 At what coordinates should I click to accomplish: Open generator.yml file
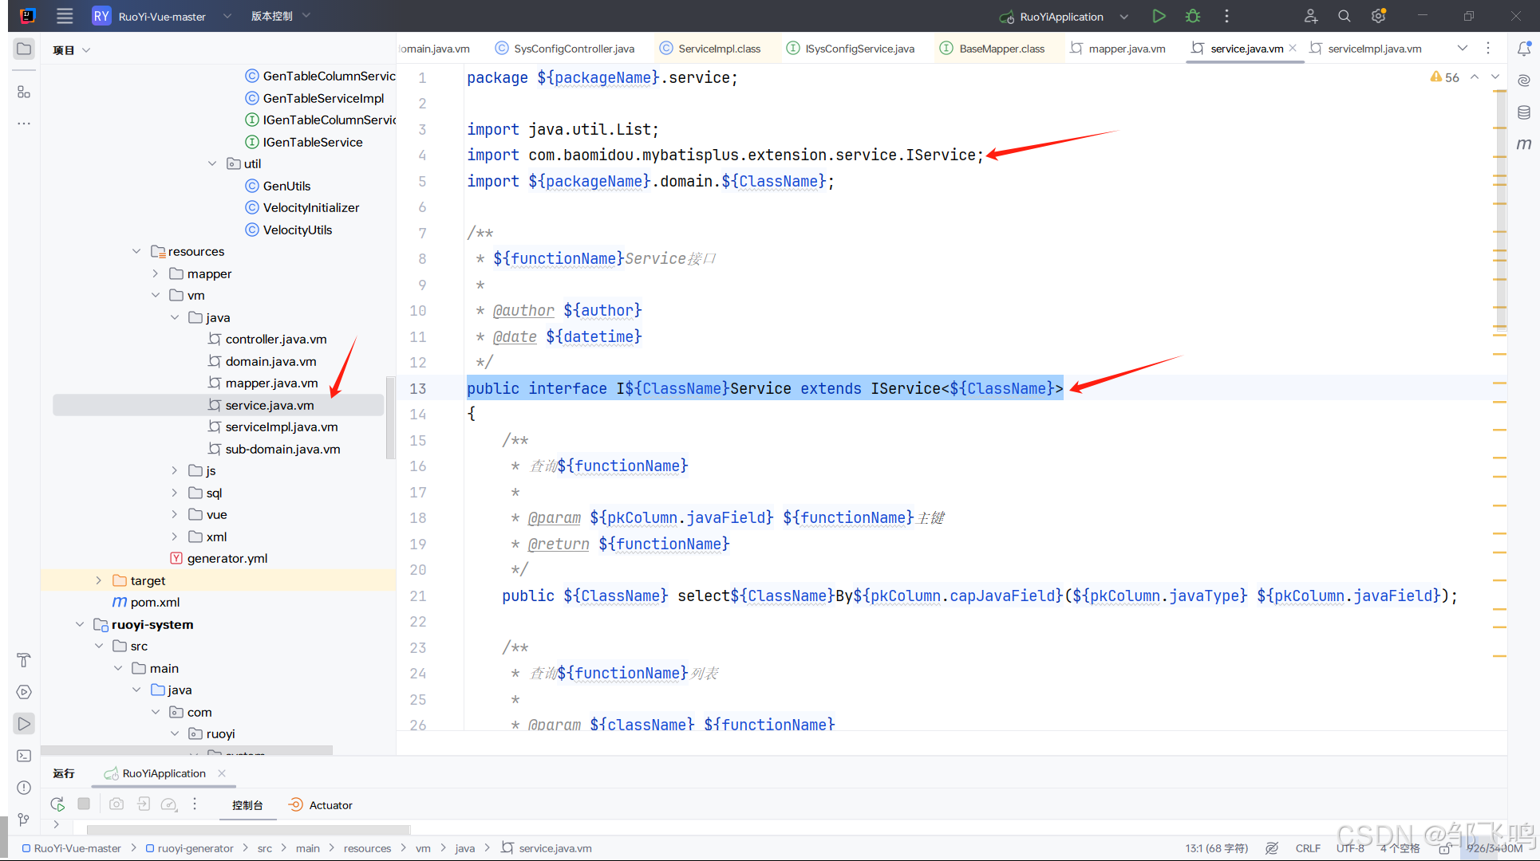point(219,558)
